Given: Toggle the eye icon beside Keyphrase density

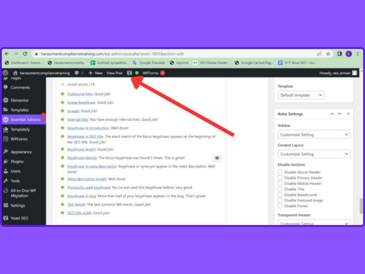Looking at the screenshot, I should point(217,158).
